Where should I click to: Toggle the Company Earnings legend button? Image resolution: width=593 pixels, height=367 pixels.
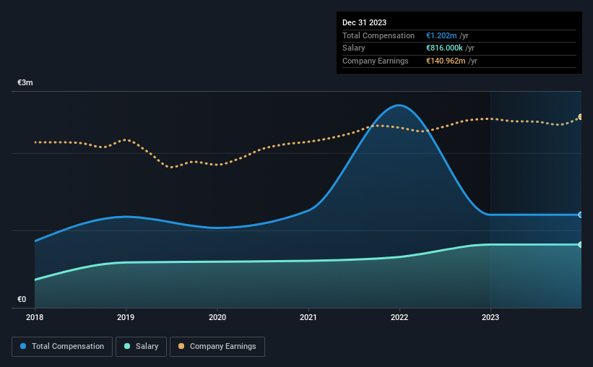(217, 347)
